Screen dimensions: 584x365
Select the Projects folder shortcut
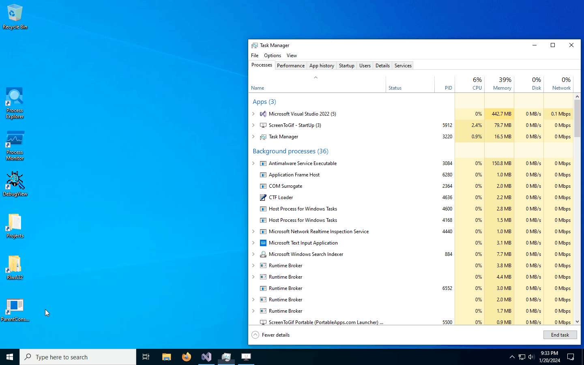click(x=15, y=226)
